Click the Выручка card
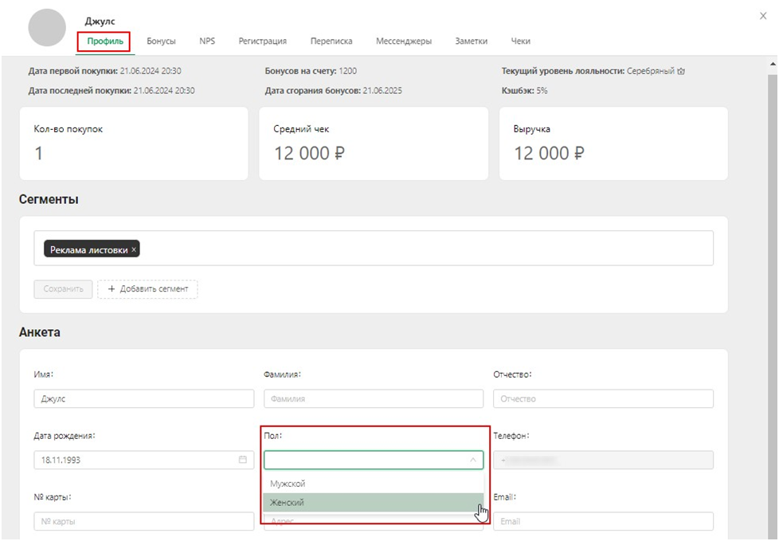 coord(613,143)
